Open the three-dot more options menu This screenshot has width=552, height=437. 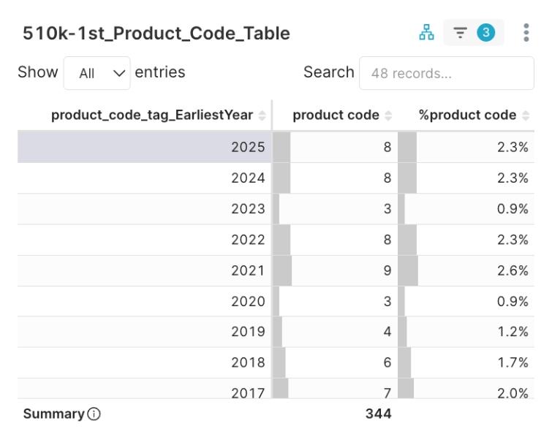526,33
